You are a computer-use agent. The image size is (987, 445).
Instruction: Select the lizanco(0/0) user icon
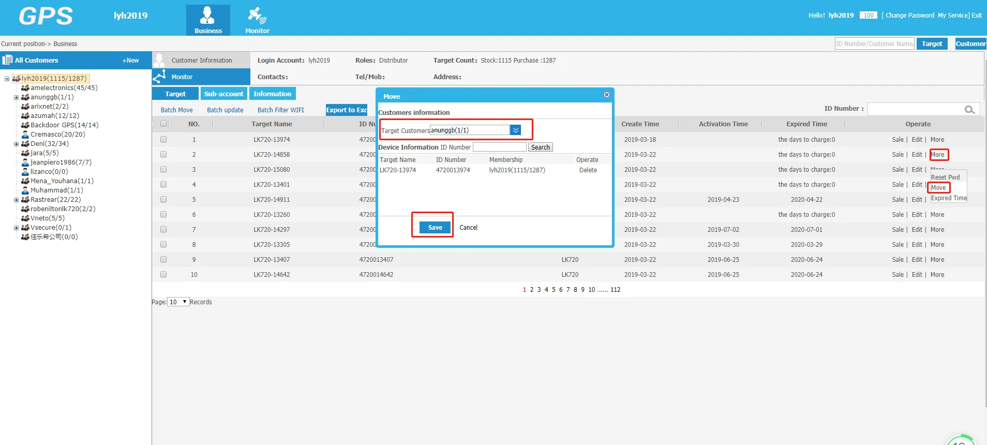pos(25,172)
